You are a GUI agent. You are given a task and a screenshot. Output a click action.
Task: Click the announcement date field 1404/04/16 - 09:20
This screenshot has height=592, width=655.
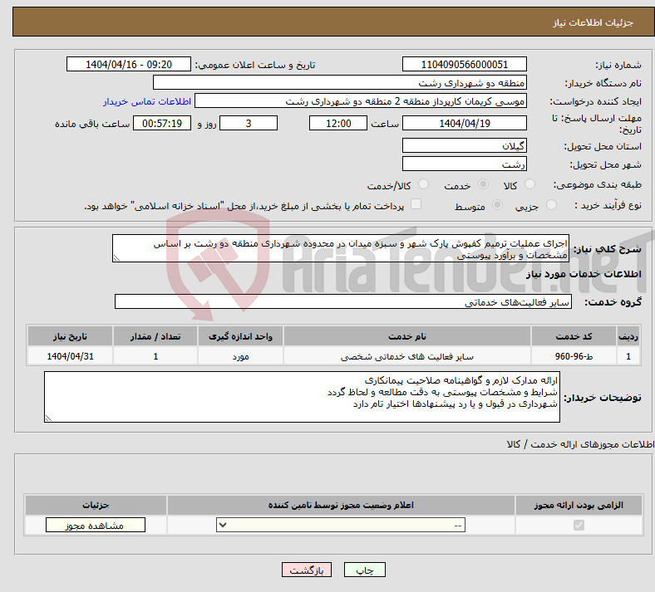click(x=129, y=64)
